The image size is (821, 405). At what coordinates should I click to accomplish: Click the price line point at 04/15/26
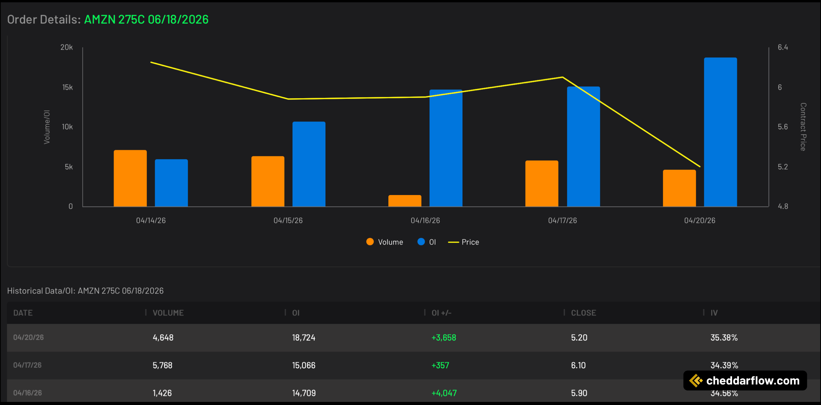pos(288,99)
